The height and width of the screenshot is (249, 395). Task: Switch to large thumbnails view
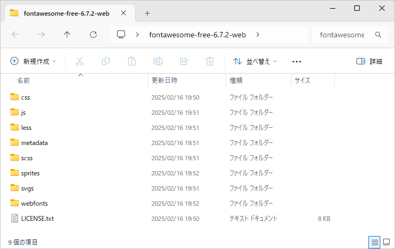(x=386, y=242)
